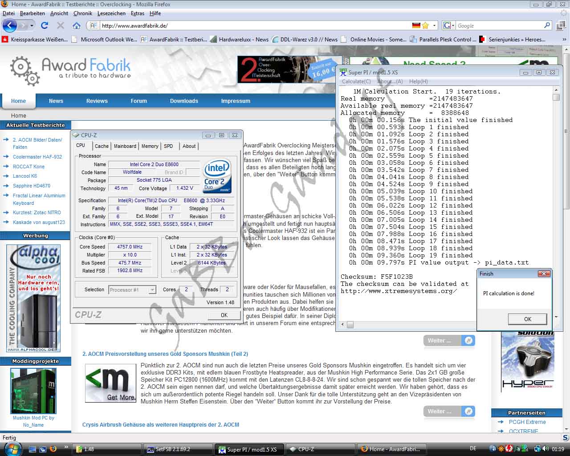Open the Datei menu in Firefox
The height and width of the screenshot is (456, 570).
coord(8,13)
